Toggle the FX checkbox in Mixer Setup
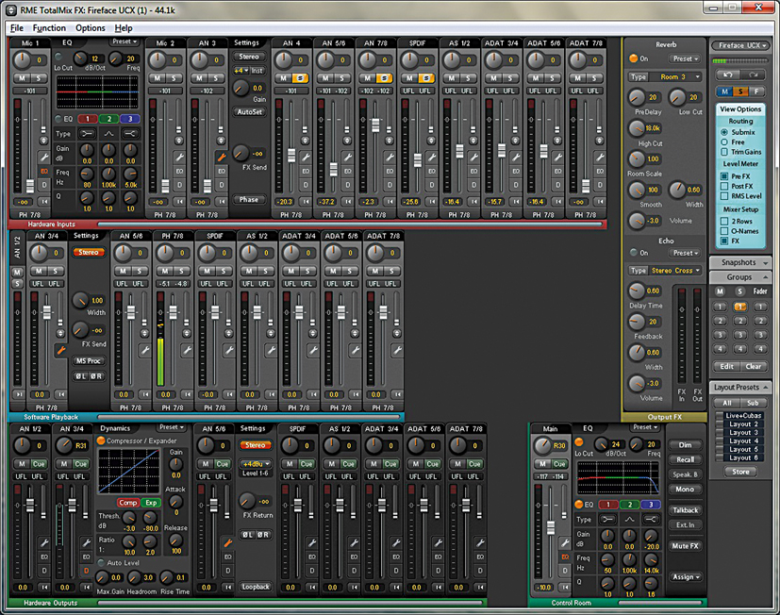This screenshot has width=780, height=615. tap(724, 241)
